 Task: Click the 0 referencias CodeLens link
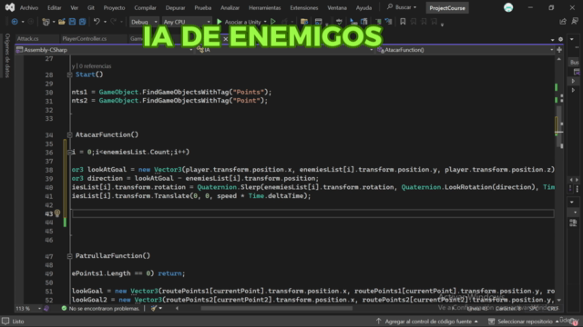(95, 66)
